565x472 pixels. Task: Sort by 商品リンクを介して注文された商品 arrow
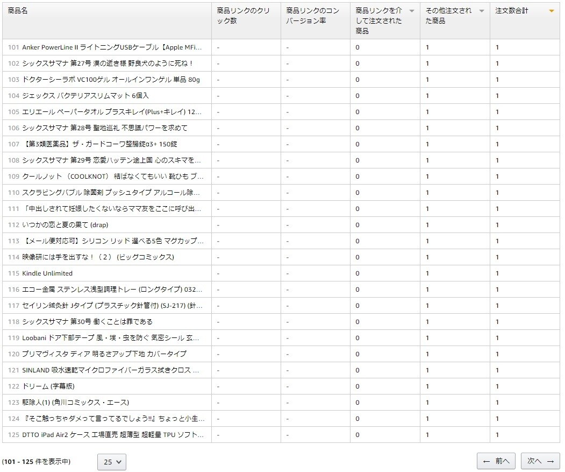point(411,11)
